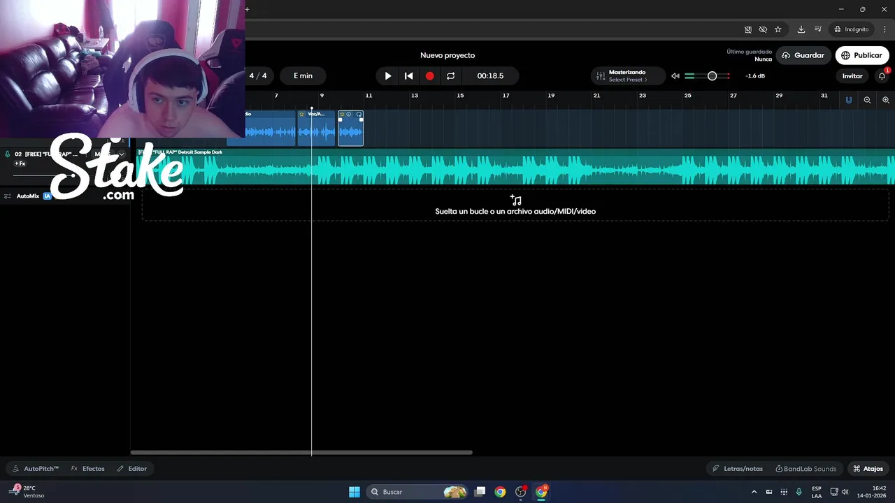Bookmark page with the star icon
The width and height of the screenshot is (895, 503).
[778, 29]
